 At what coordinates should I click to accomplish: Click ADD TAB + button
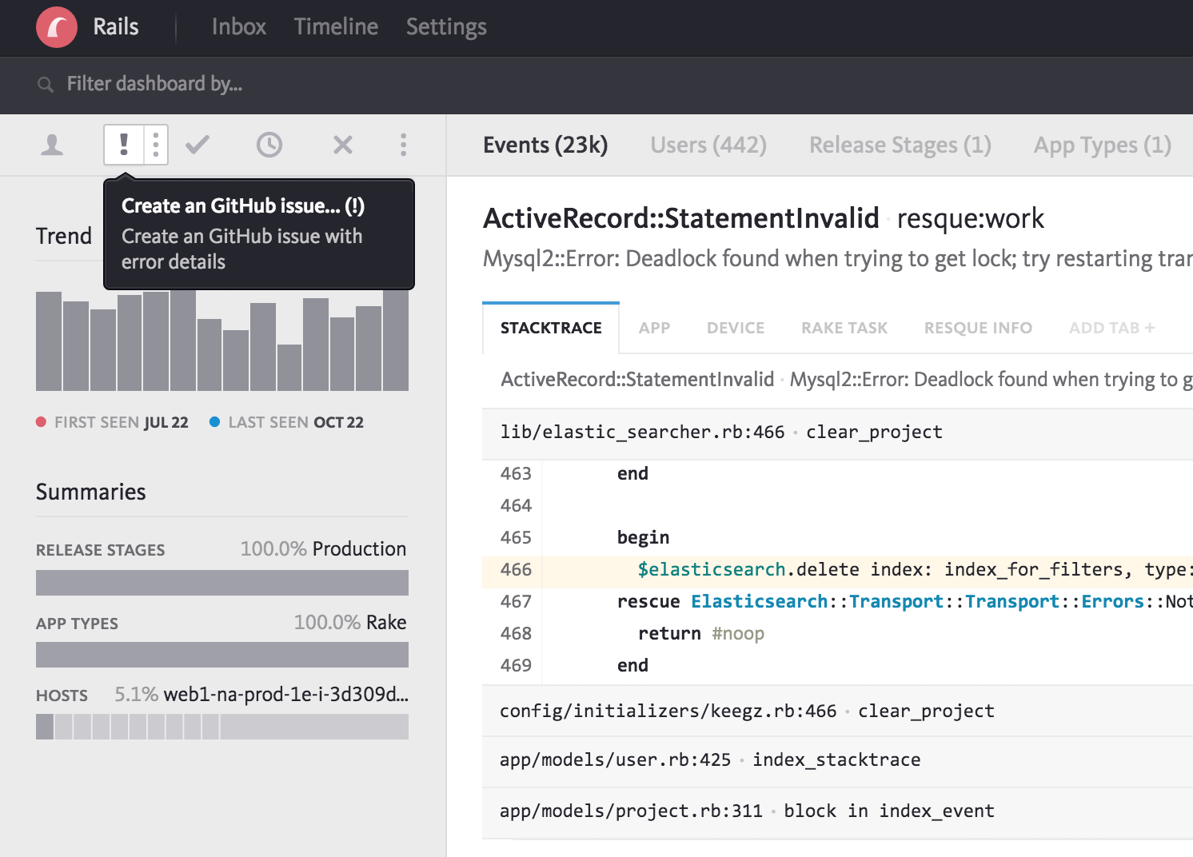click(1112, 328)
